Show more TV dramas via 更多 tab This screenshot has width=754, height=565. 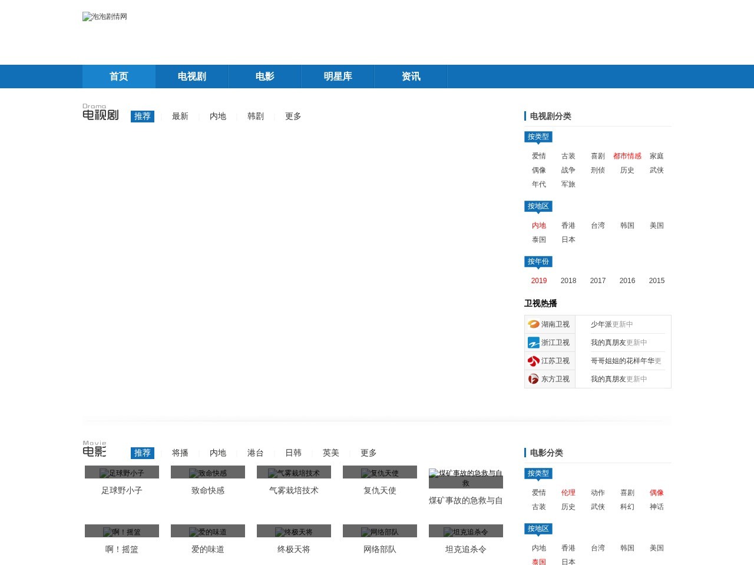tap(293, 117)
